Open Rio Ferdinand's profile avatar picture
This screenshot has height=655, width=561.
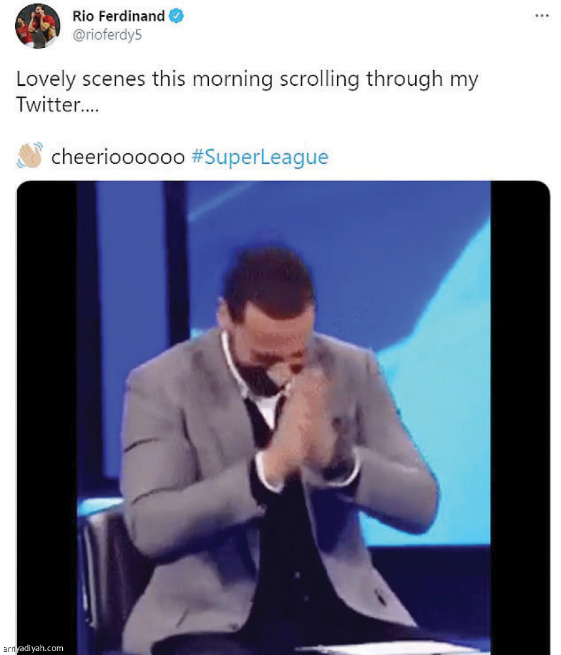pos(37,26)
